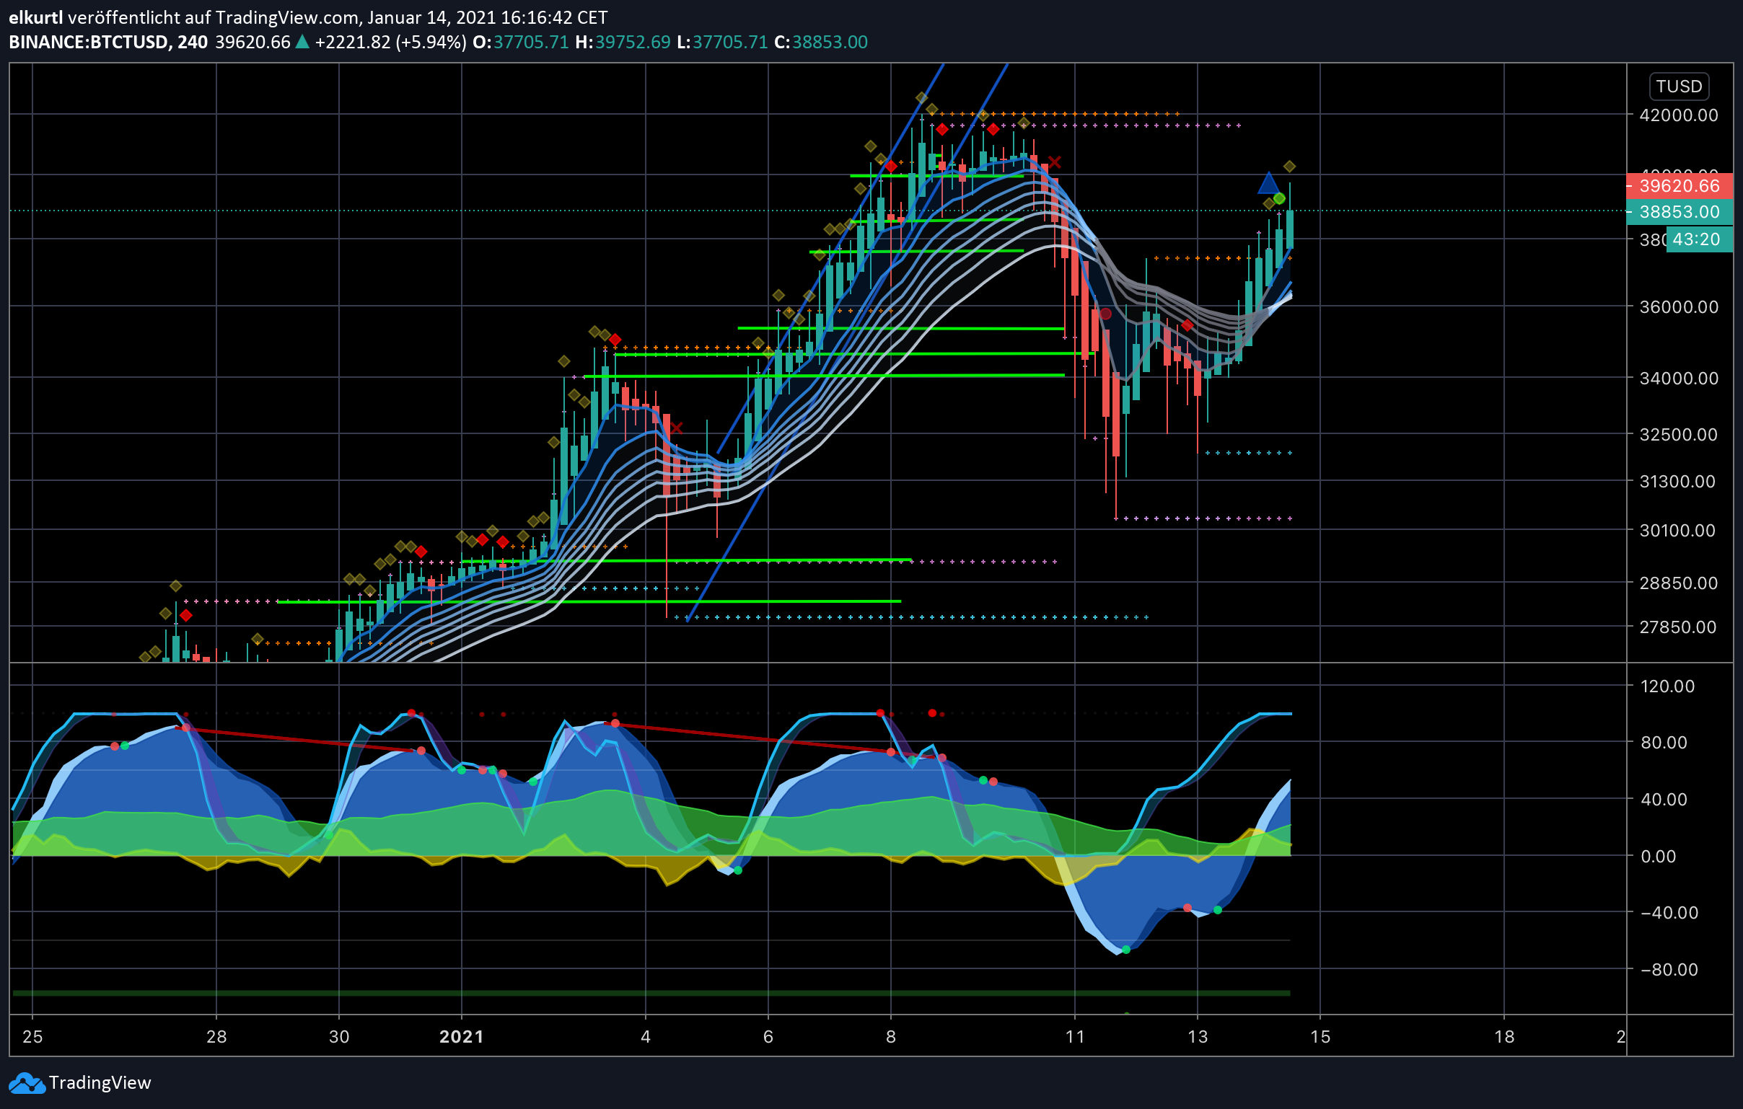Click the date 28 on time axis

click(216, 1038)
